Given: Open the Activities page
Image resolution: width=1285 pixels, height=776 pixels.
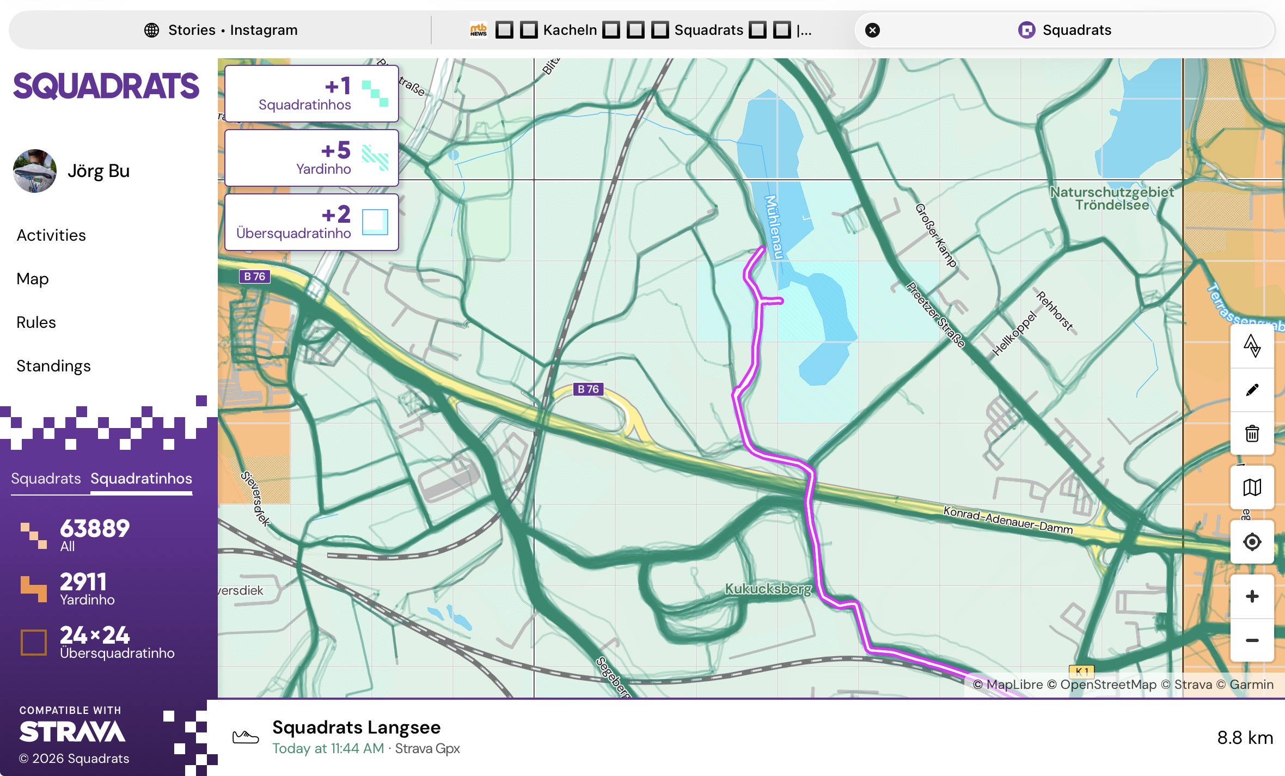Looking at the screenshot, I should 51,235.
